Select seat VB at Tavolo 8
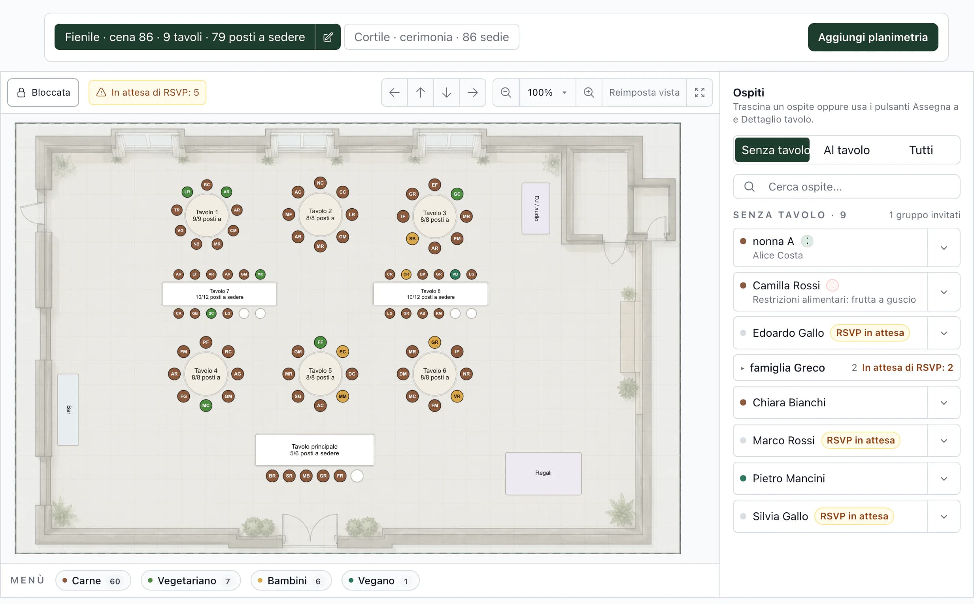 point(455,274)
